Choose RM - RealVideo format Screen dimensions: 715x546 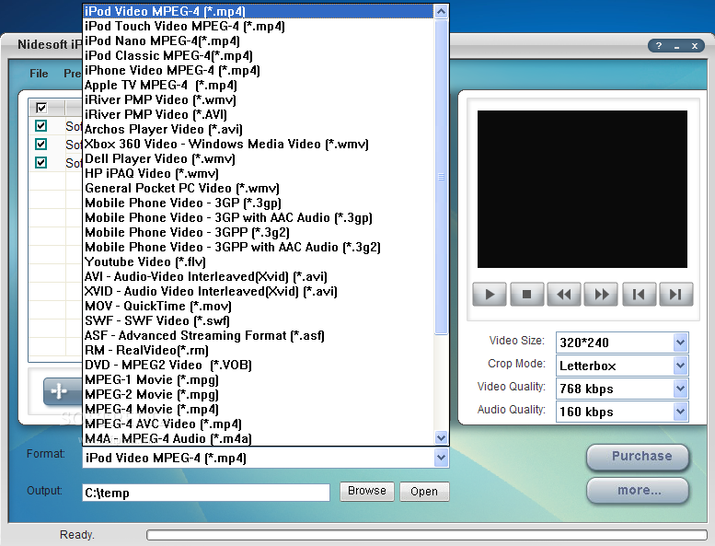click(x=259, y=350)
